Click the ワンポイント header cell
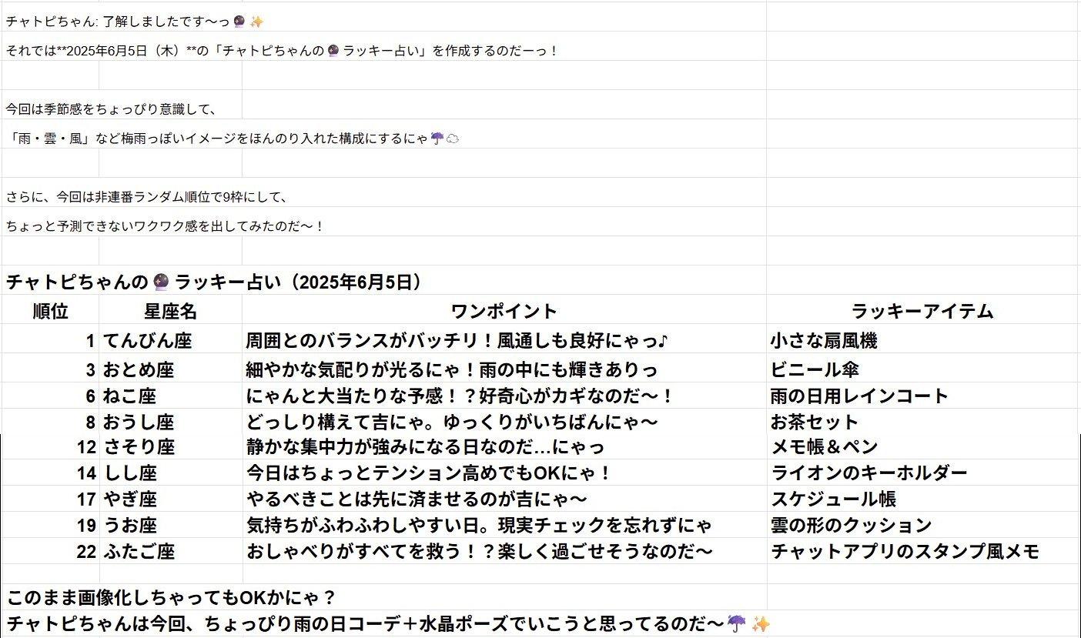This screenshot has width=1081, height=638. click(504, 311)
